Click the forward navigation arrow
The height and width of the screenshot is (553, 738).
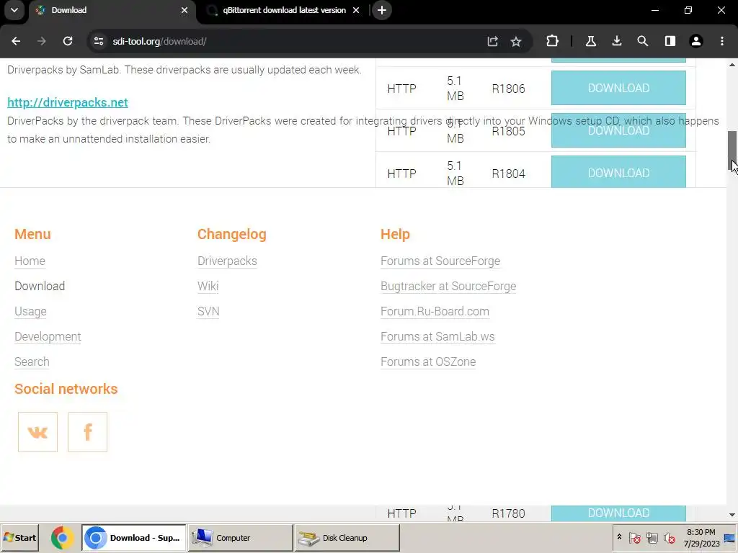pos(42,41)
